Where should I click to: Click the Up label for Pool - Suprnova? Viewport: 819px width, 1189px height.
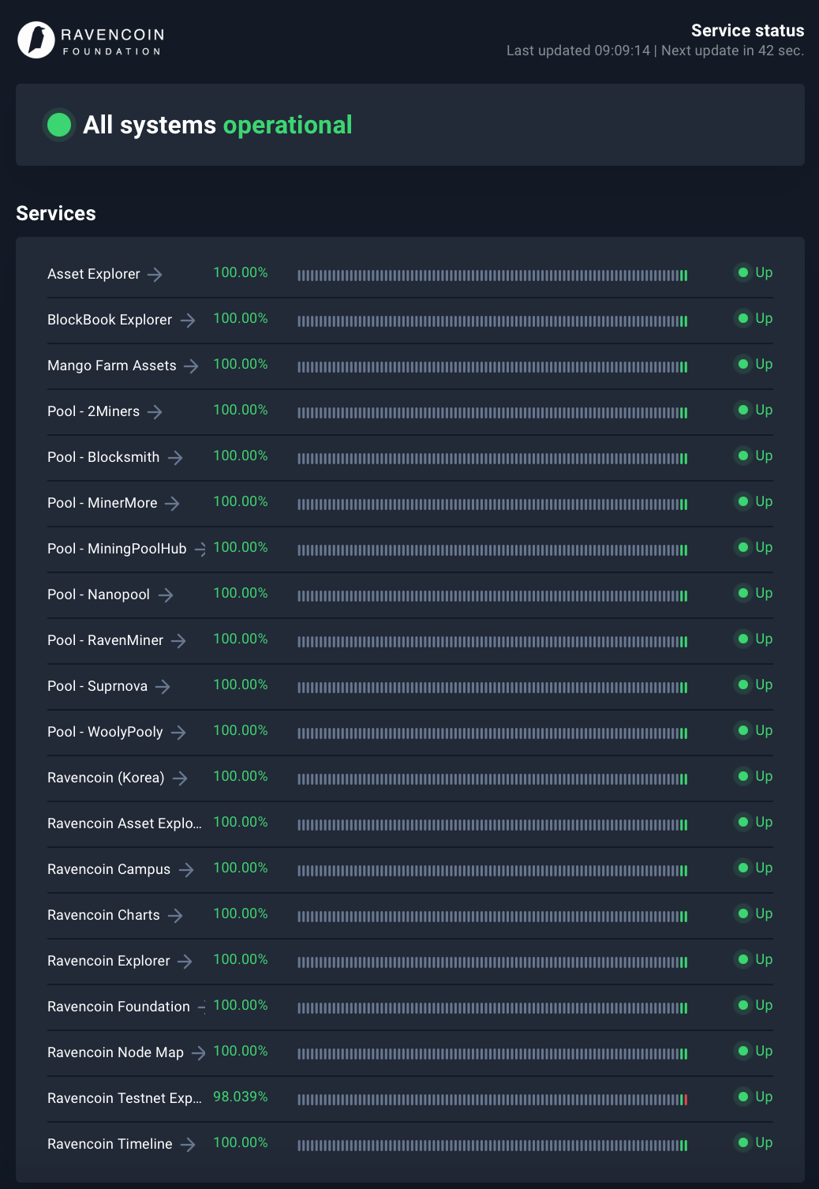(764, 685)
